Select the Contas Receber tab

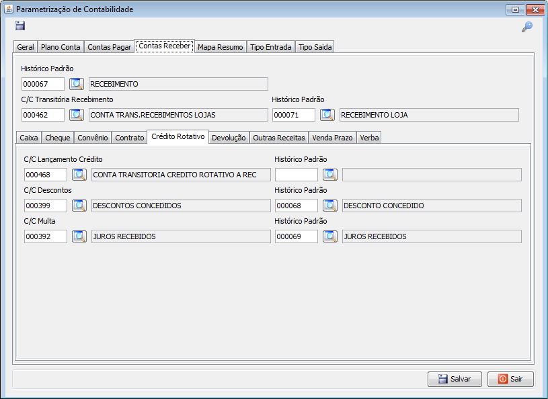point(164,46)
